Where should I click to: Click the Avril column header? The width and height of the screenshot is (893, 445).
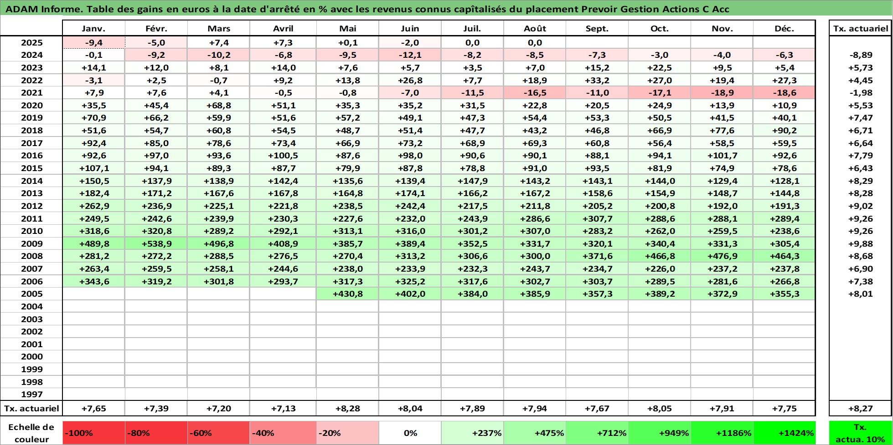coord(283,28)
